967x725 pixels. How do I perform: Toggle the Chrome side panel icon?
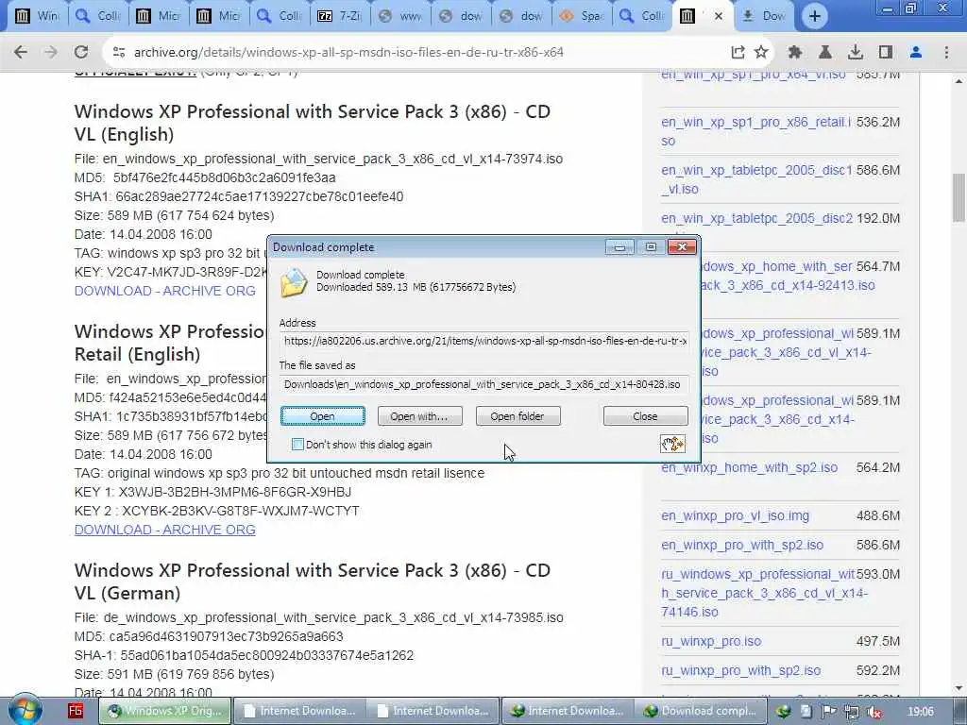pos(886,53)
